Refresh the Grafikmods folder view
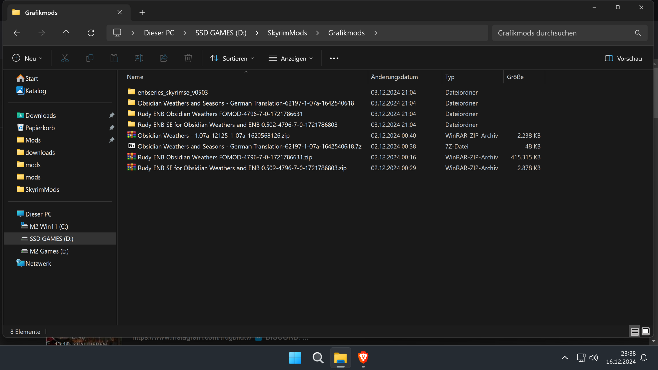Viewport: 658px width, 370px height. 91,33
